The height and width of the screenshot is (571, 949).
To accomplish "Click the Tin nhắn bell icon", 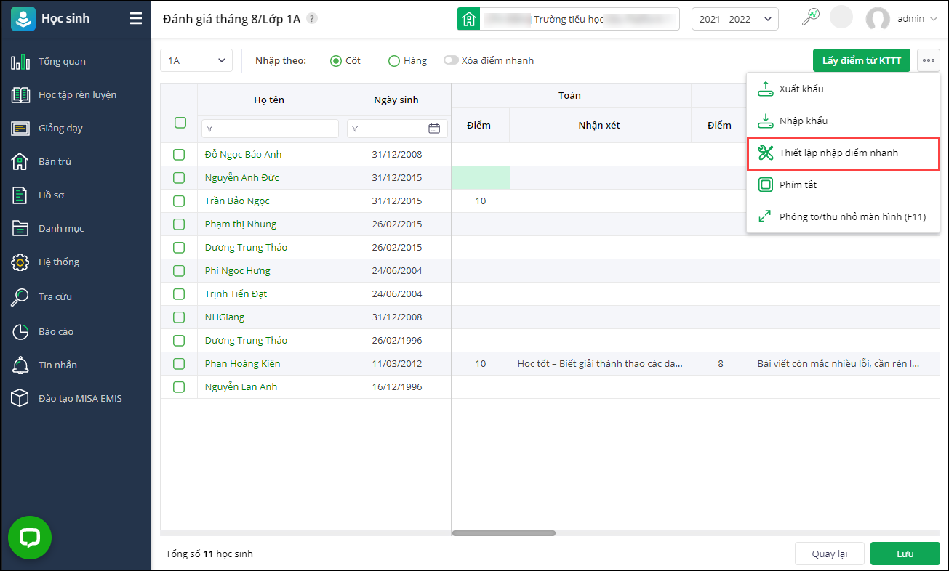I will pos(20,365).
